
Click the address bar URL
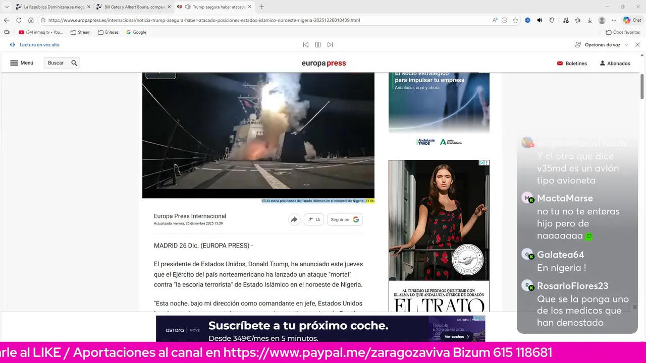[204, 20]
